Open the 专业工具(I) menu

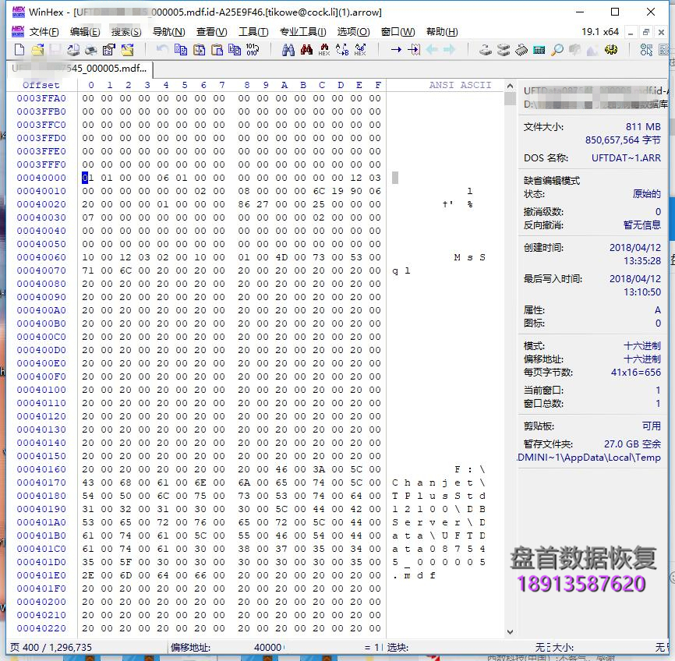coord(302,32)
